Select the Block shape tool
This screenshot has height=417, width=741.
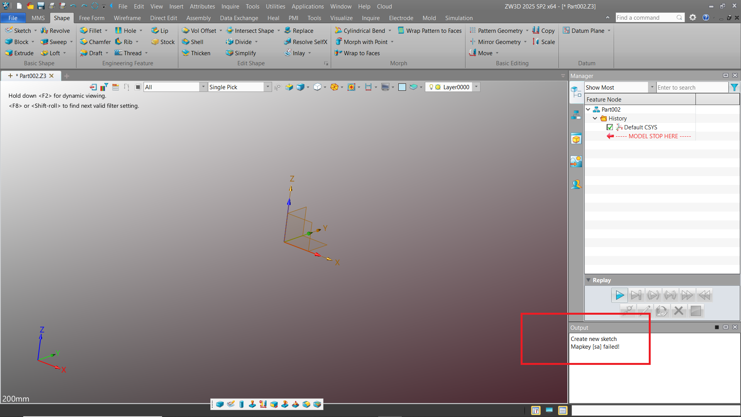17,42
